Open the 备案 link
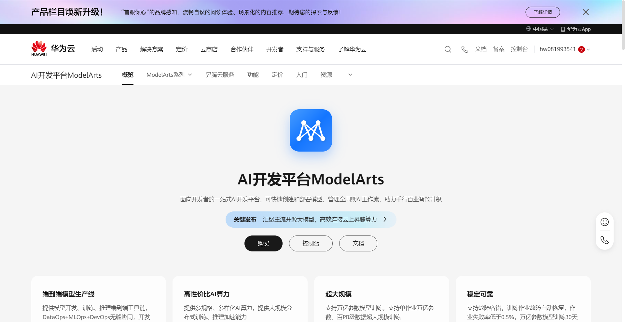Image resolution: width=625 pixels, height=322 pixels. tap(499, 49)
